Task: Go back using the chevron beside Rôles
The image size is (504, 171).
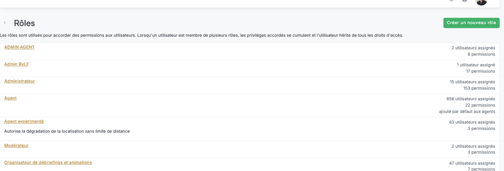Action: tap(5, 23)
